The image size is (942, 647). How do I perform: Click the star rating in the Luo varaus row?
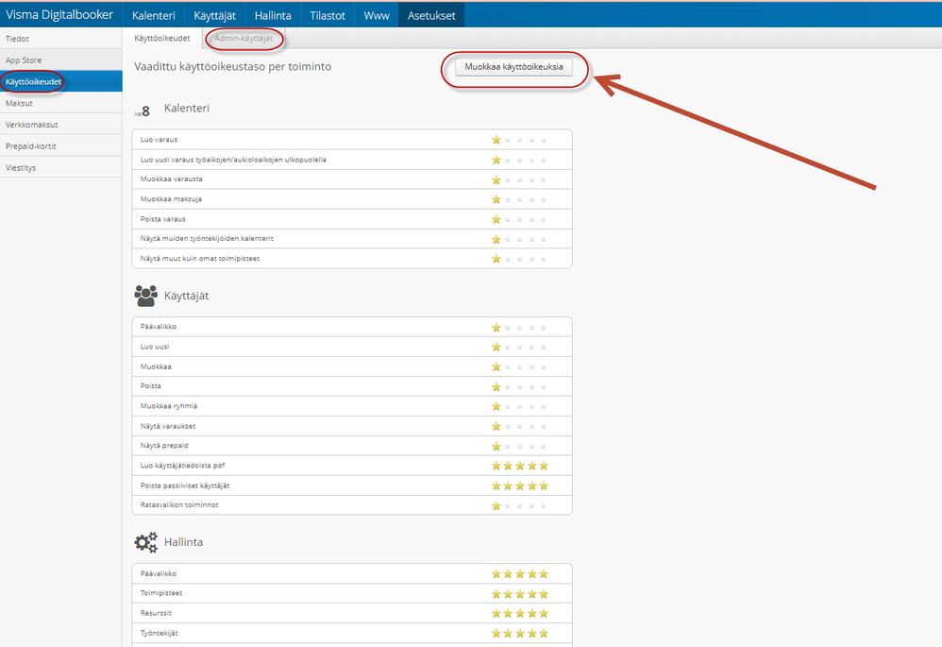tap(520, 140)
